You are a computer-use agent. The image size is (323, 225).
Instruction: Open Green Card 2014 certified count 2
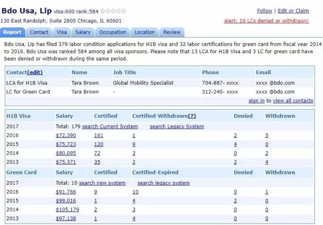click(96, 210)
